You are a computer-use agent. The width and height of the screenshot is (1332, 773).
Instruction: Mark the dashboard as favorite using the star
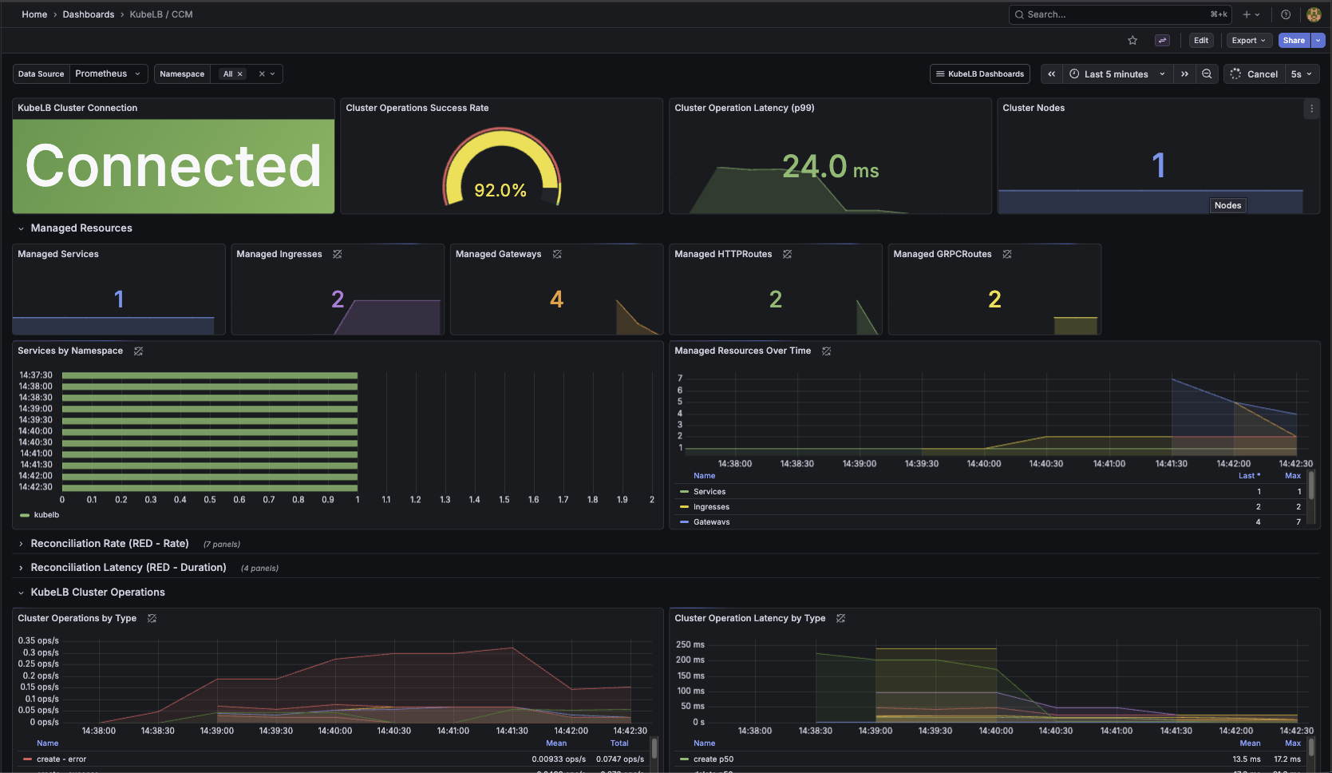click(1132, 40)
